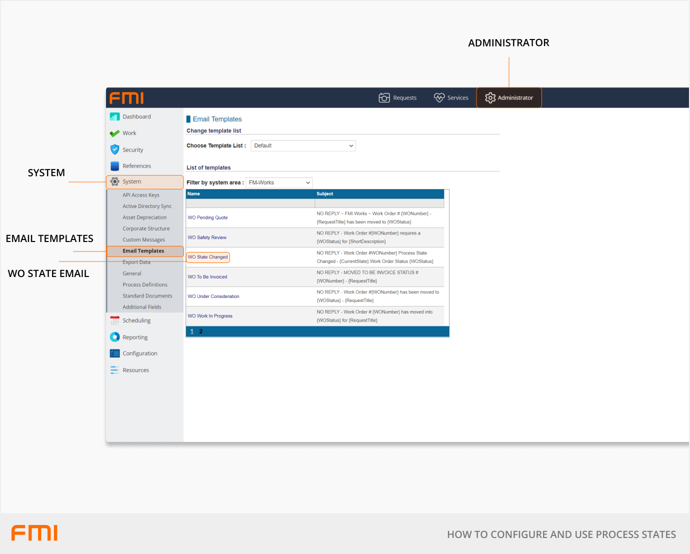
Task: Click the Security shield icon
Action: [114, 149]
